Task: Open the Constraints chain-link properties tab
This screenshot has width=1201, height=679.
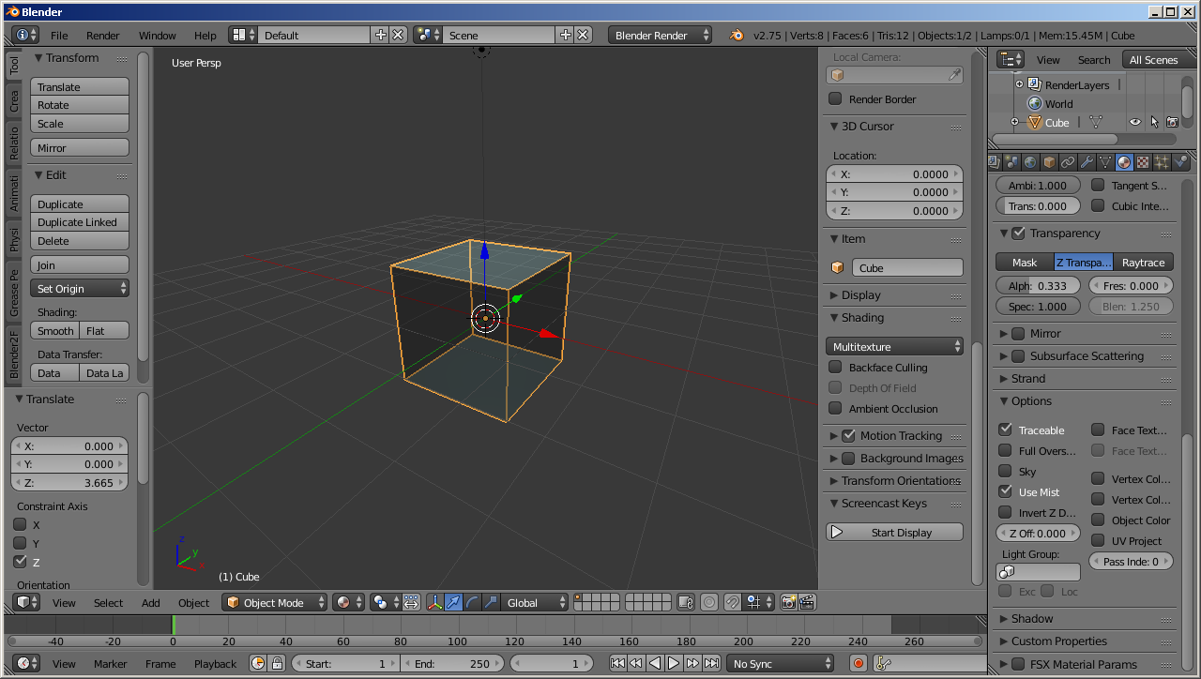Action: tap(1068, 162)
